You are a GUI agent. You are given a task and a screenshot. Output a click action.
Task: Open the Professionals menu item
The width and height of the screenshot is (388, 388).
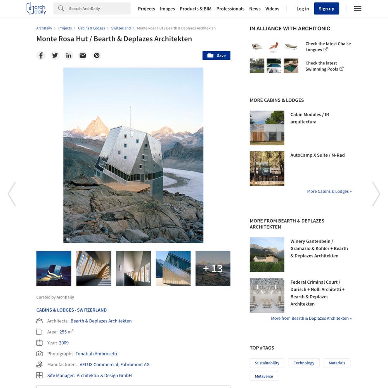click(x=230, y=9)
